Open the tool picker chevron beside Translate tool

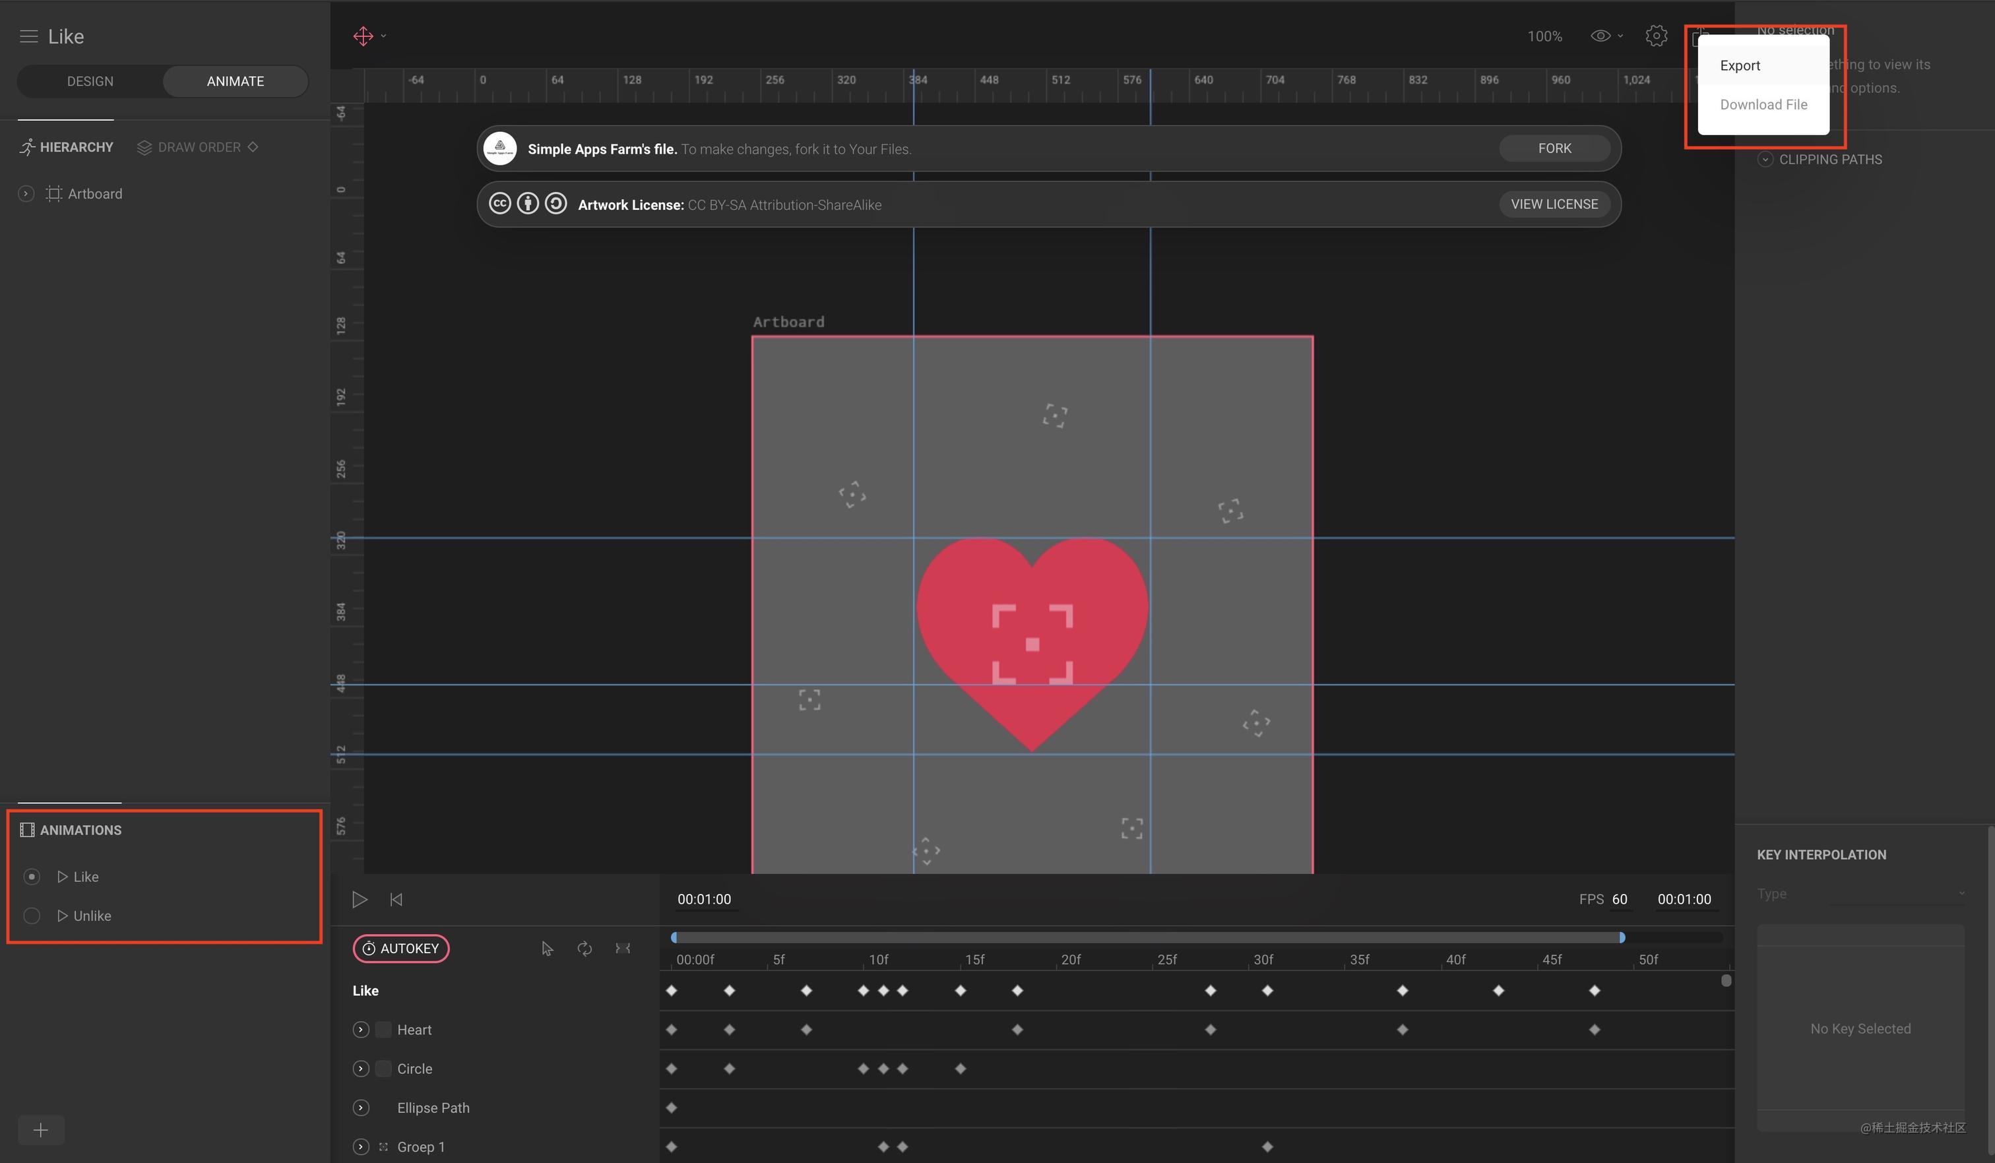384,36
